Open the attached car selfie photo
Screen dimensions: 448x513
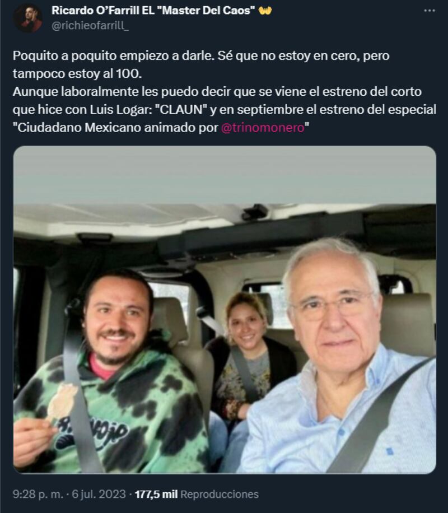225,310
